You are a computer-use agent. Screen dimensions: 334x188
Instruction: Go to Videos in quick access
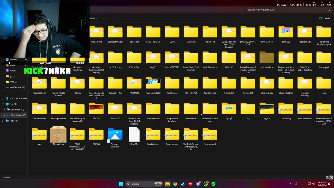pos(13,70)
